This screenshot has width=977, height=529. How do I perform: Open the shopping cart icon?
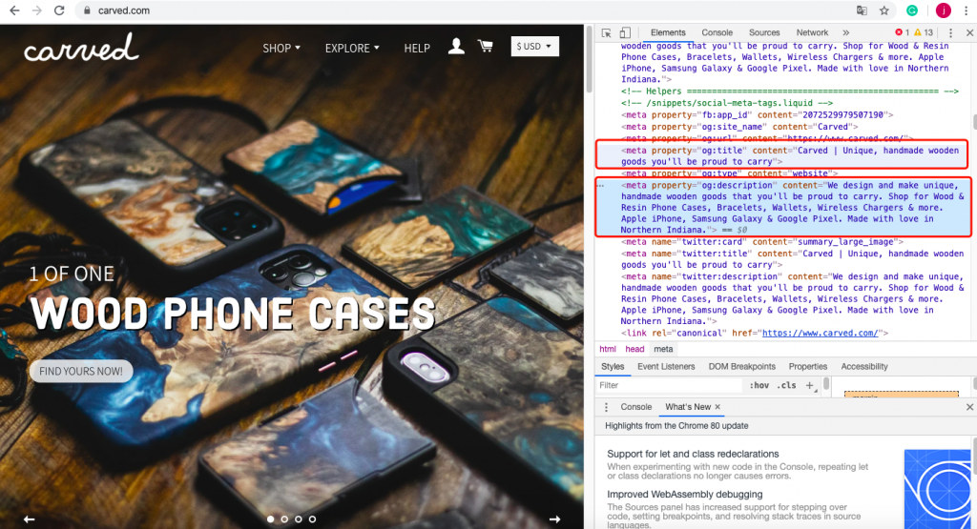(486, 46)
